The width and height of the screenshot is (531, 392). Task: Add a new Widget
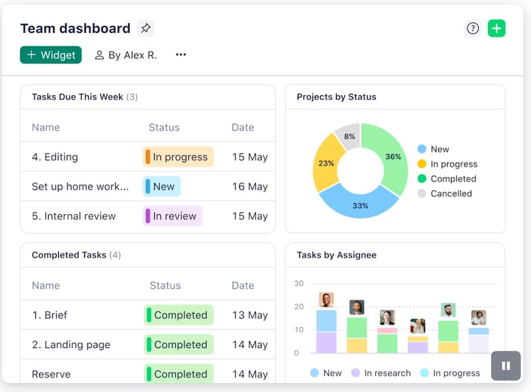pyautogui.click(x=51, y=55)
